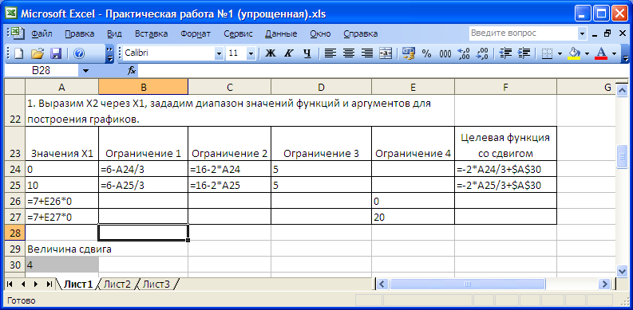Apply yellow fill color
633x310 pixels.
click(574, 53)
